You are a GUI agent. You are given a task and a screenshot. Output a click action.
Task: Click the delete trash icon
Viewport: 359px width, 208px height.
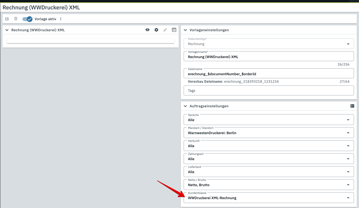point(16,19)
